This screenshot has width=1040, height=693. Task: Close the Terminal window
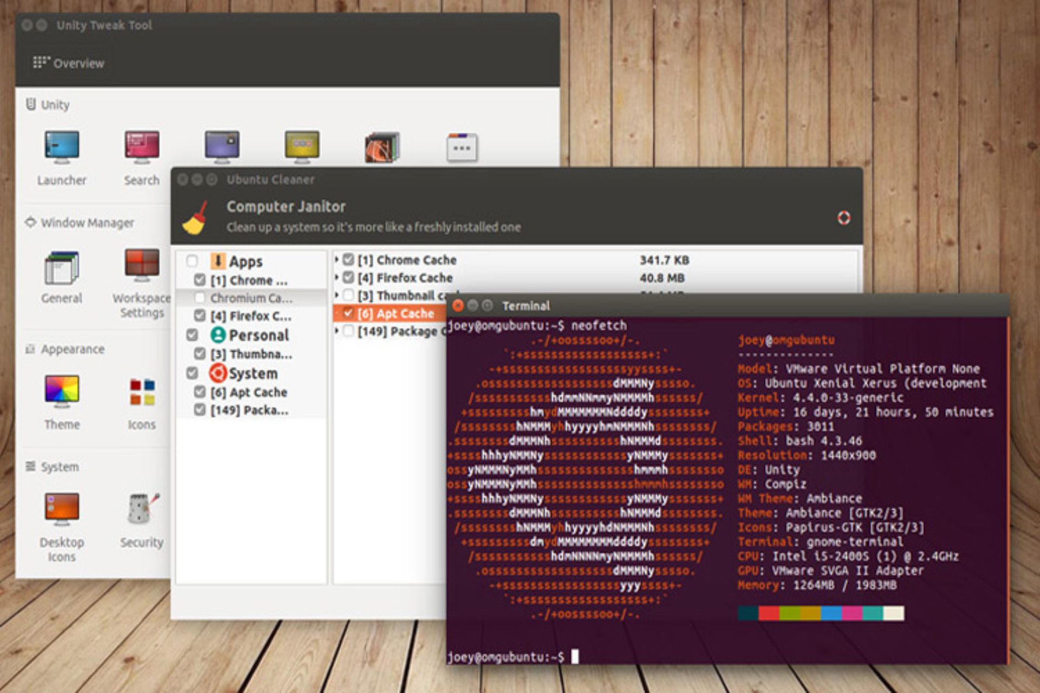click(458, 306)
